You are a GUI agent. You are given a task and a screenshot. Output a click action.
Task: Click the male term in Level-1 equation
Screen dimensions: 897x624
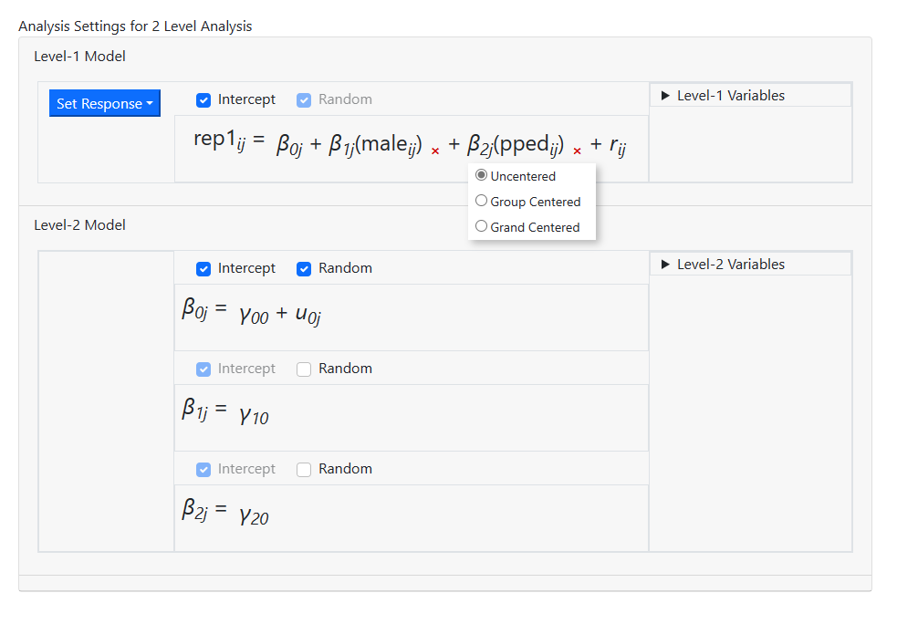[388, 144]
